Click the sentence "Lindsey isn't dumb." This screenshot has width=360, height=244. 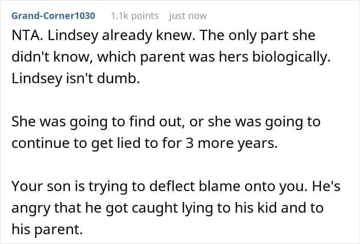(76, 79)
